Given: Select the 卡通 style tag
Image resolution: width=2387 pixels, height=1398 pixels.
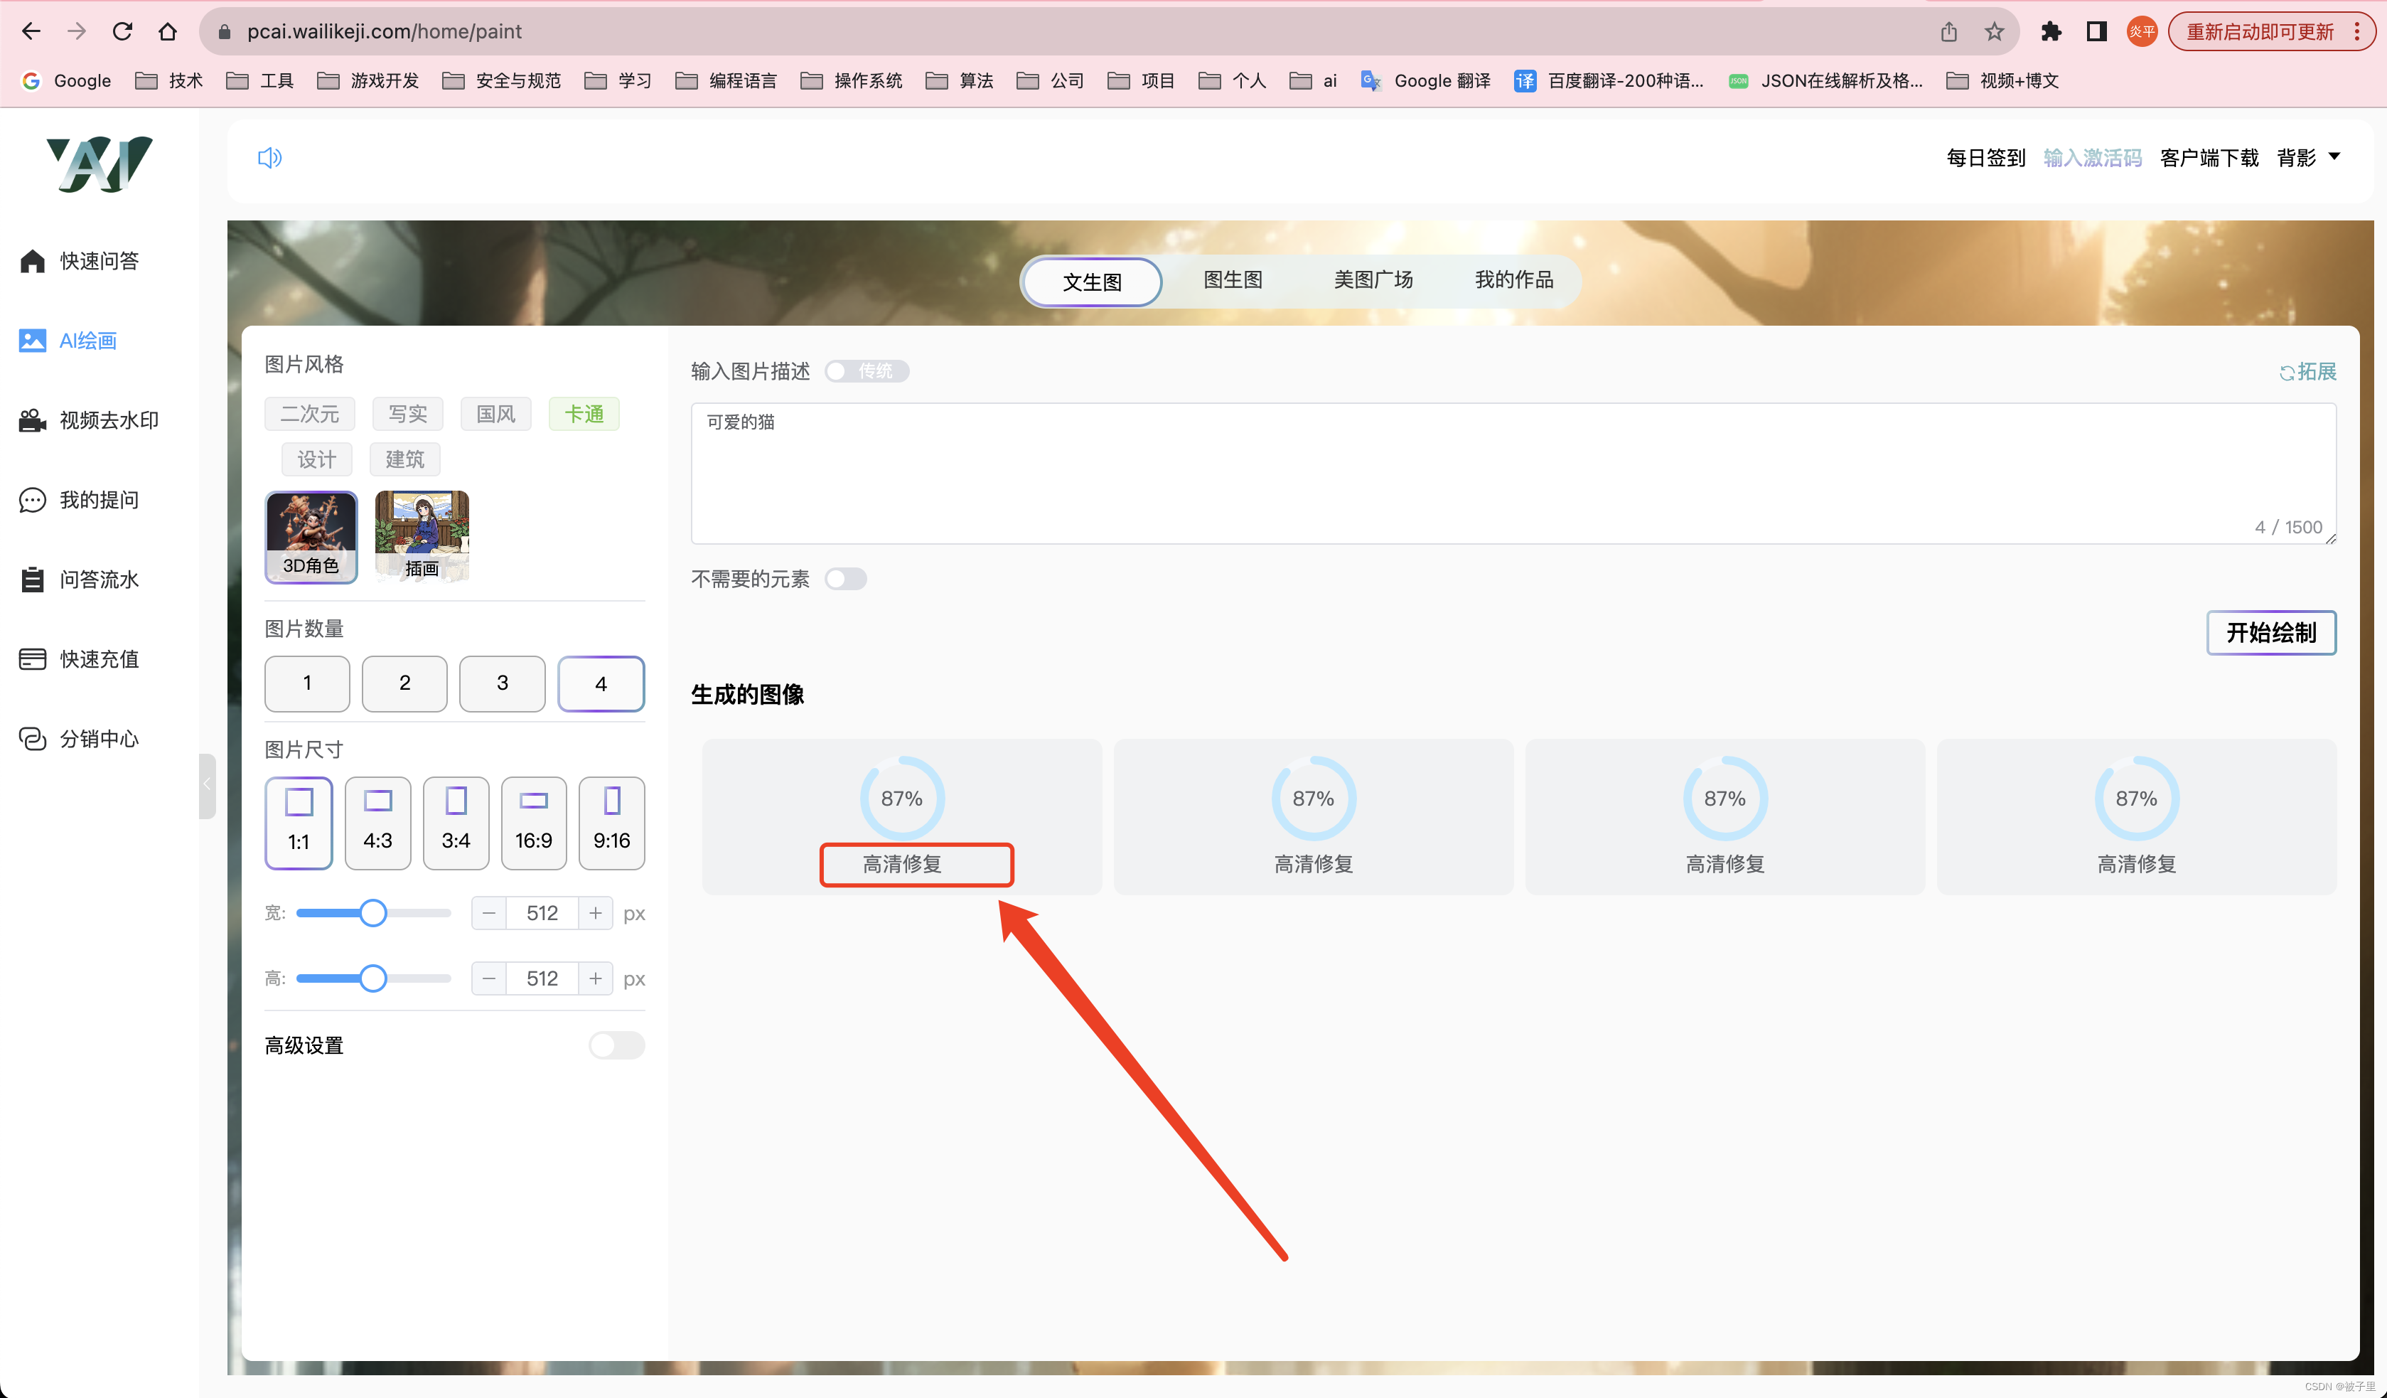Looking at the screenshot, I should click(x=584, y=413).
